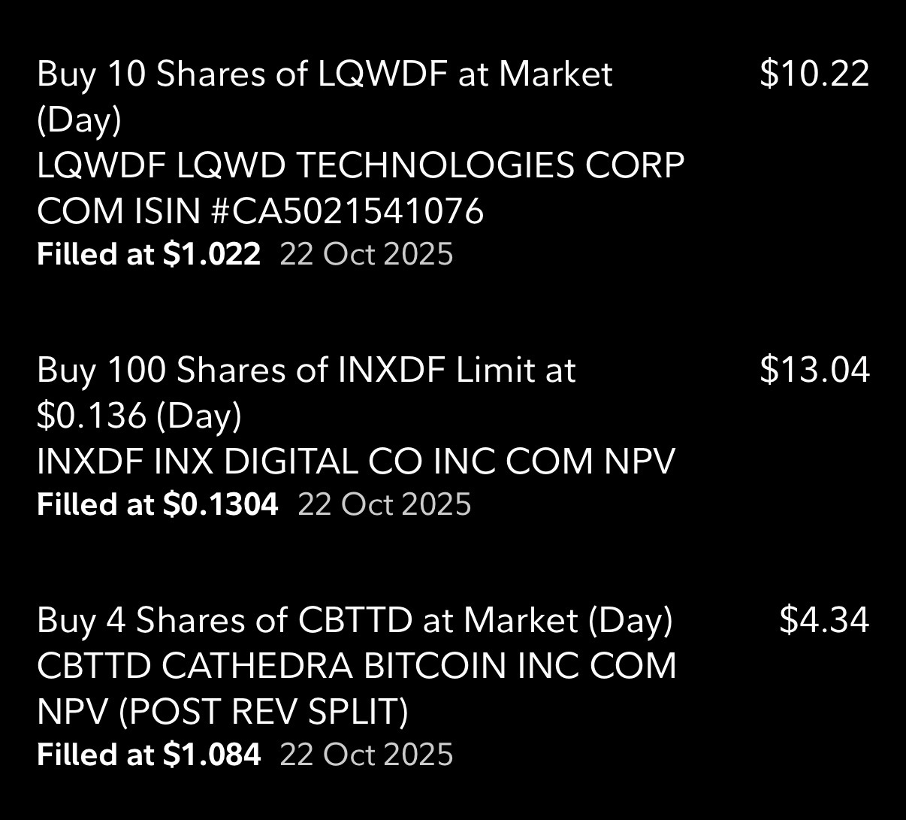The width and height of the screenshot is (906, 820).
Task: Click the Filled at $1.022 status
Action: click(149, 254)
